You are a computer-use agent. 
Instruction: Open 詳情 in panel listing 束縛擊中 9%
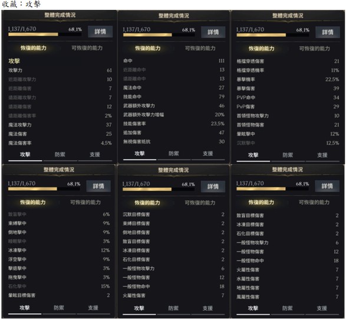pyautogui.click(x=98, y=186)
